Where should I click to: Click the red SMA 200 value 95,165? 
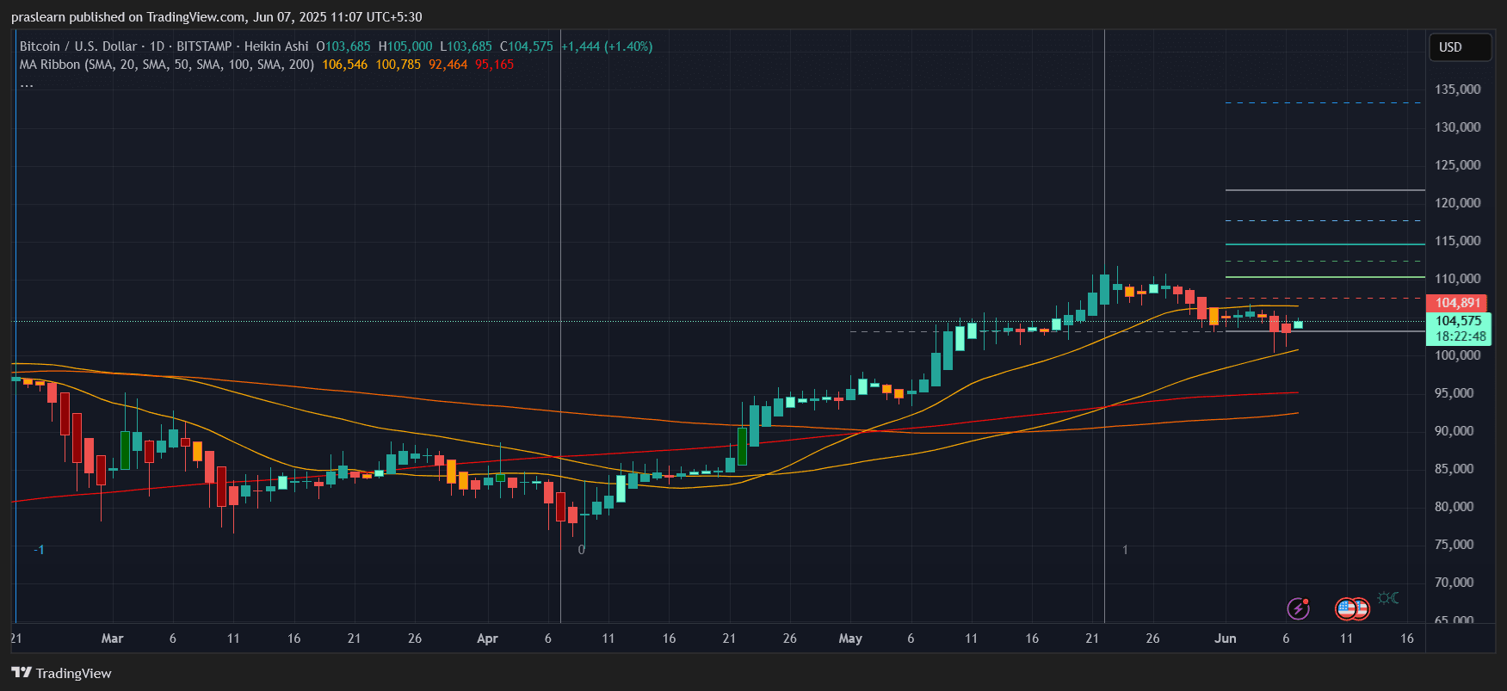(x=494, y=65)
